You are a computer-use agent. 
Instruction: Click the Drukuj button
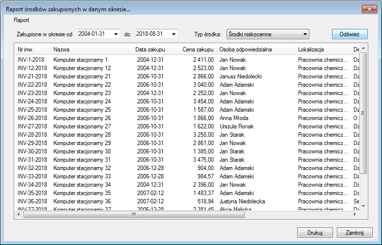(315, 233)
